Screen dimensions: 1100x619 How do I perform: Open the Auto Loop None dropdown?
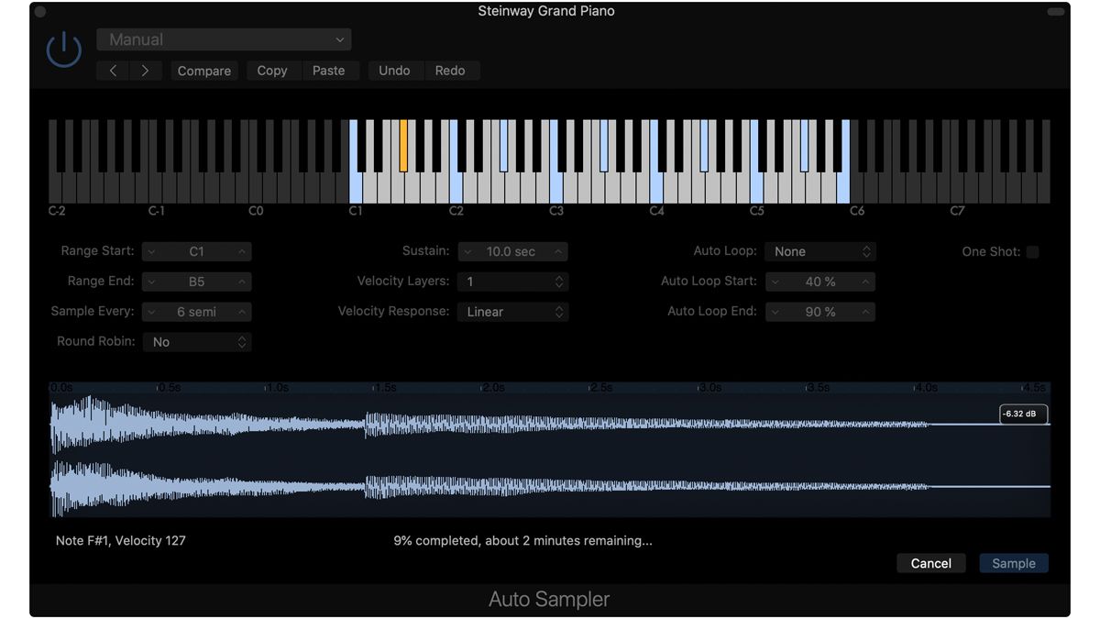point(819,251)
